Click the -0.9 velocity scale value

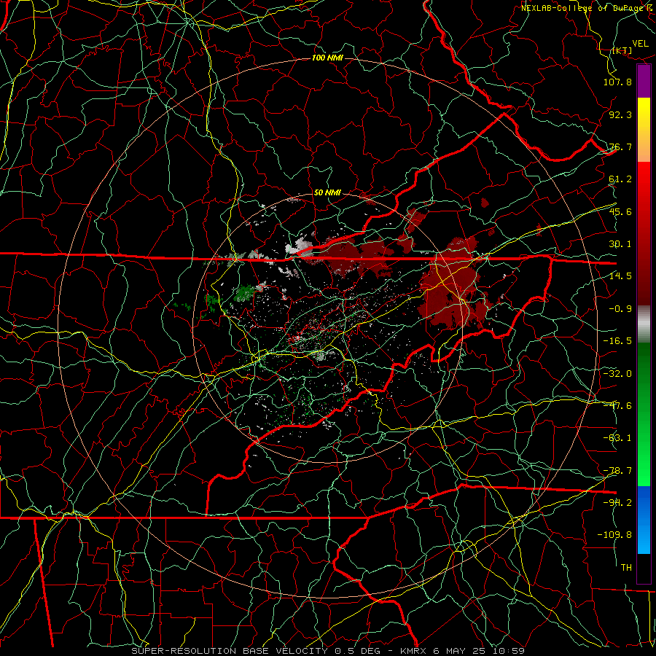620,309
